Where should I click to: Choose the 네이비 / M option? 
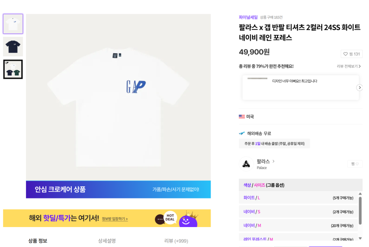299,226
